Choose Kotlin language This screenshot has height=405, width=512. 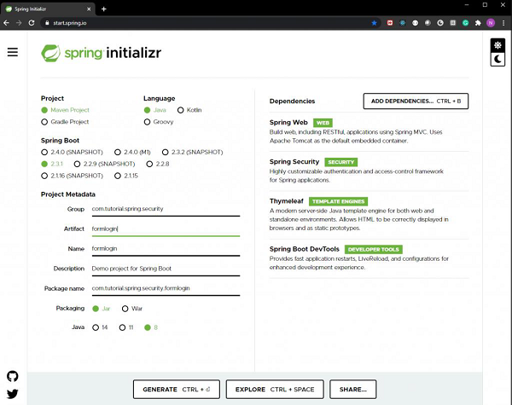[189, 110]
